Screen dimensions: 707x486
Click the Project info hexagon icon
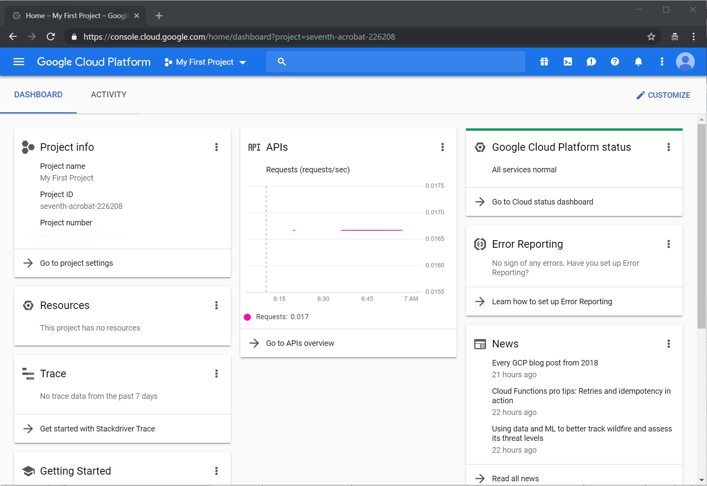[28, 147]
